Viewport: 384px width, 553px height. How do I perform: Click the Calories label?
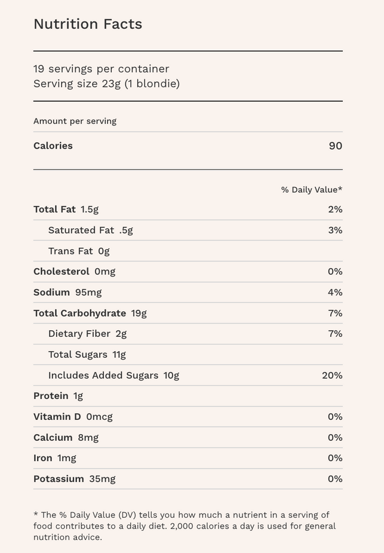[x=53, y=146]
